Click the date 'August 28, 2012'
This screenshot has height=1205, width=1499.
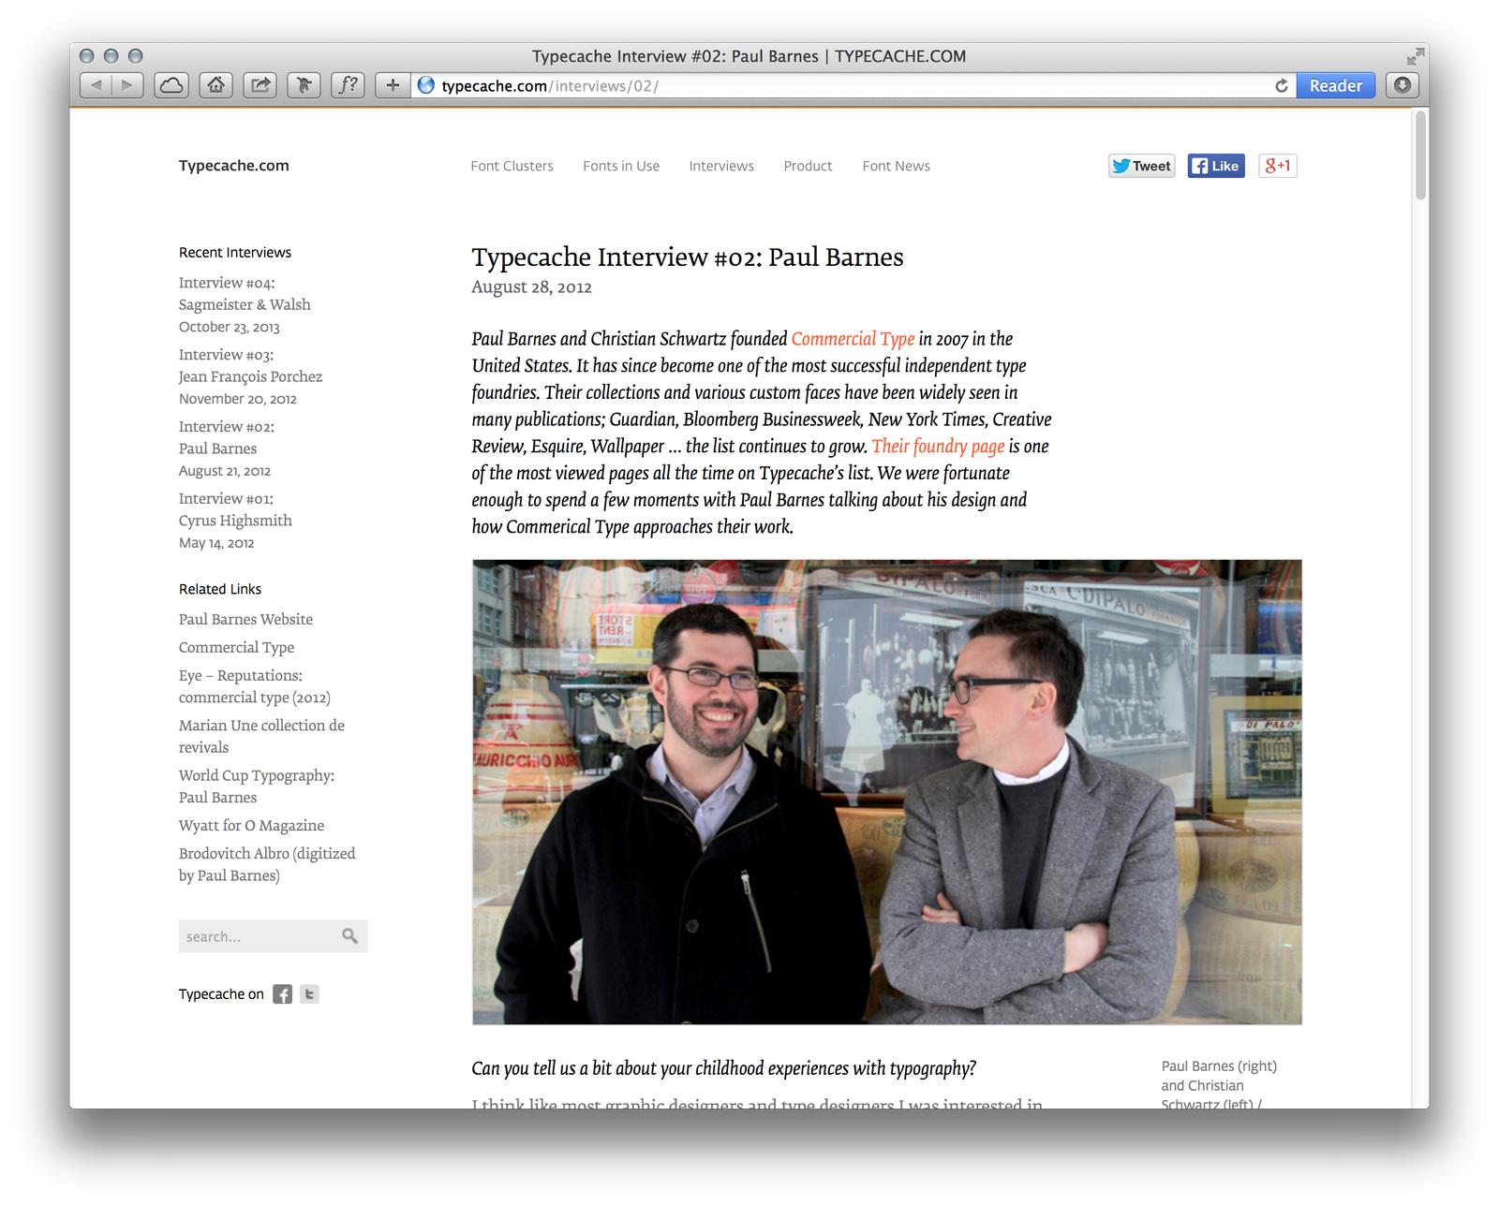click(x=531, y=287)
